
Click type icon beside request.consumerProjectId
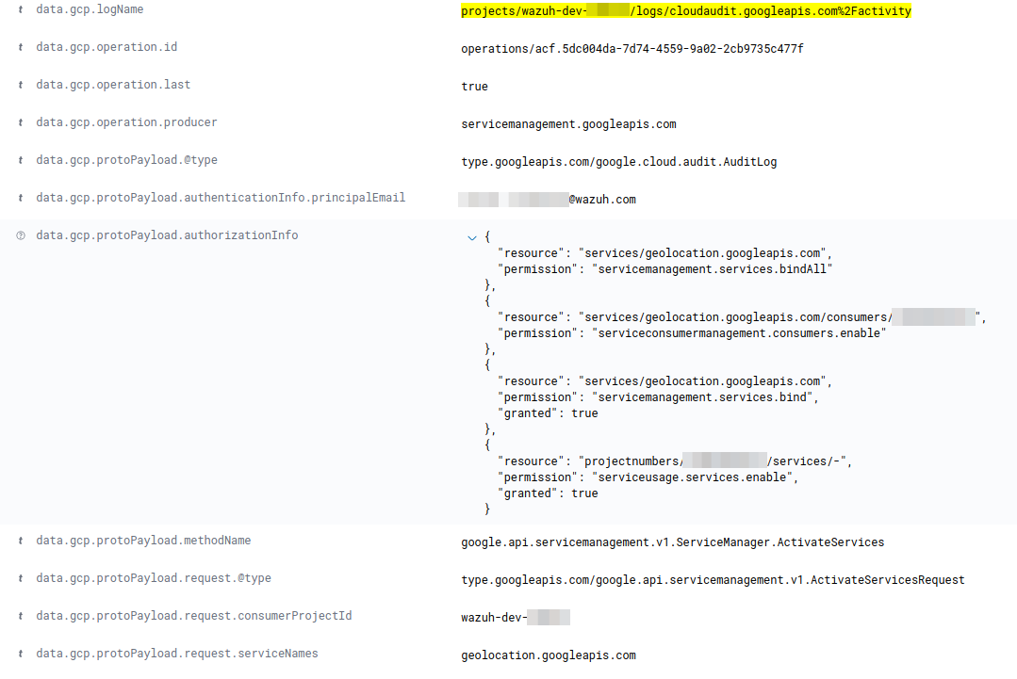[21, 616]
